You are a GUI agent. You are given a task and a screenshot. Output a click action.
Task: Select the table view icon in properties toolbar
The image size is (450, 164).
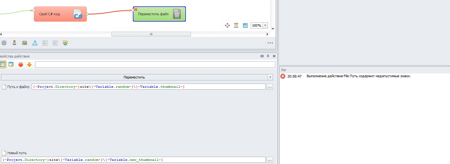click(3, 65)
